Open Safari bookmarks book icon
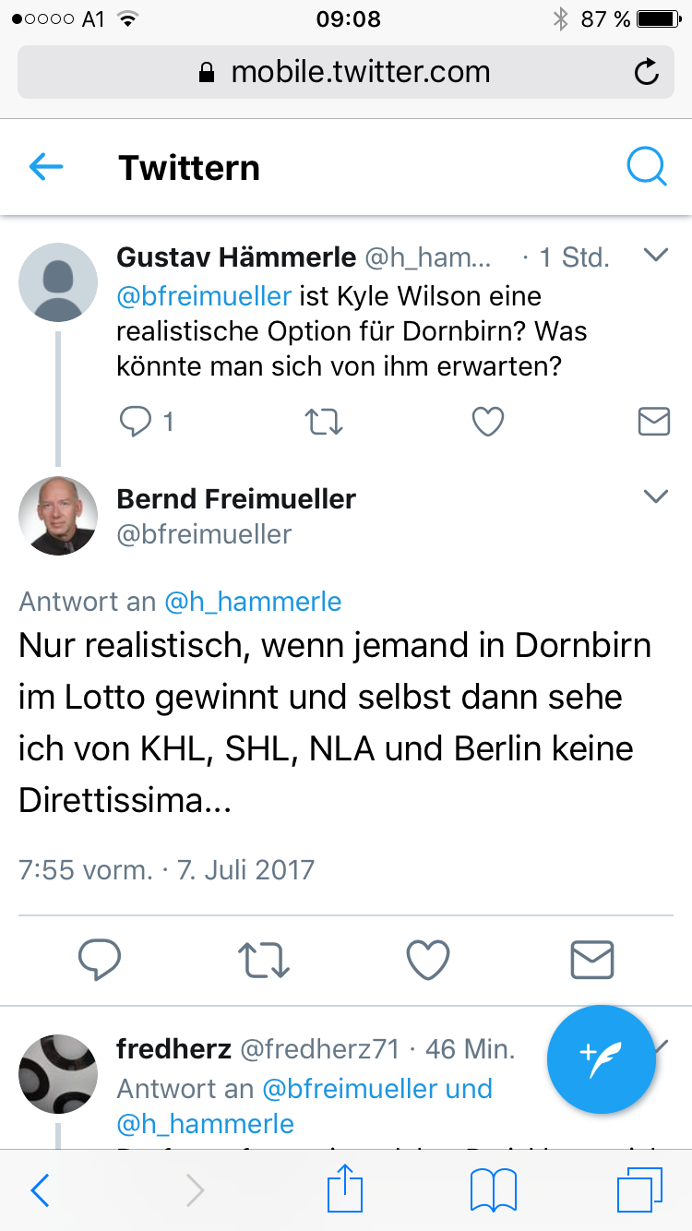Screen dimensions: 692x1231 pyautogui.click(x=494, y=1190)
